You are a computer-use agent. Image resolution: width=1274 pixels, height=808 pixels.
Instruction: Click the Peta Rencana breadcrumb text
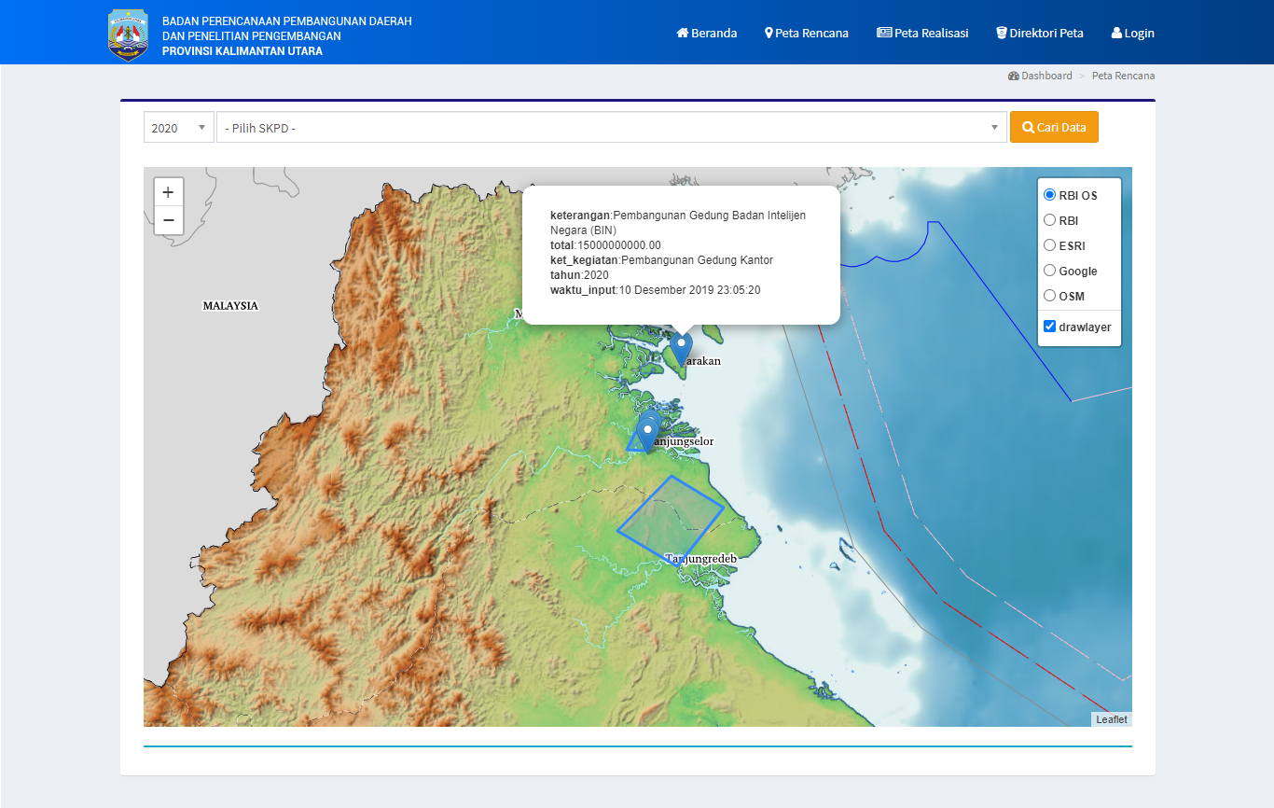pyautogui.click(x=1123, y=76)
